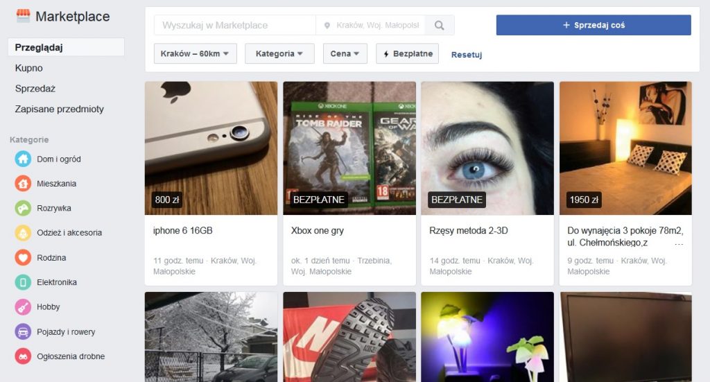This screenshot has height=382, width=710.
Task: Open the Hobby guitar category icon
Action: (23, 307)
